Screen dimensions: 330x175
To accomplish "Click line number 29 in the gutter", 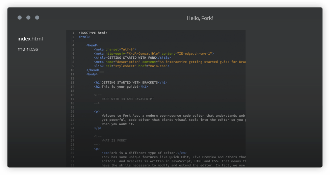I will pyautogui.click(x=73, y=149).
